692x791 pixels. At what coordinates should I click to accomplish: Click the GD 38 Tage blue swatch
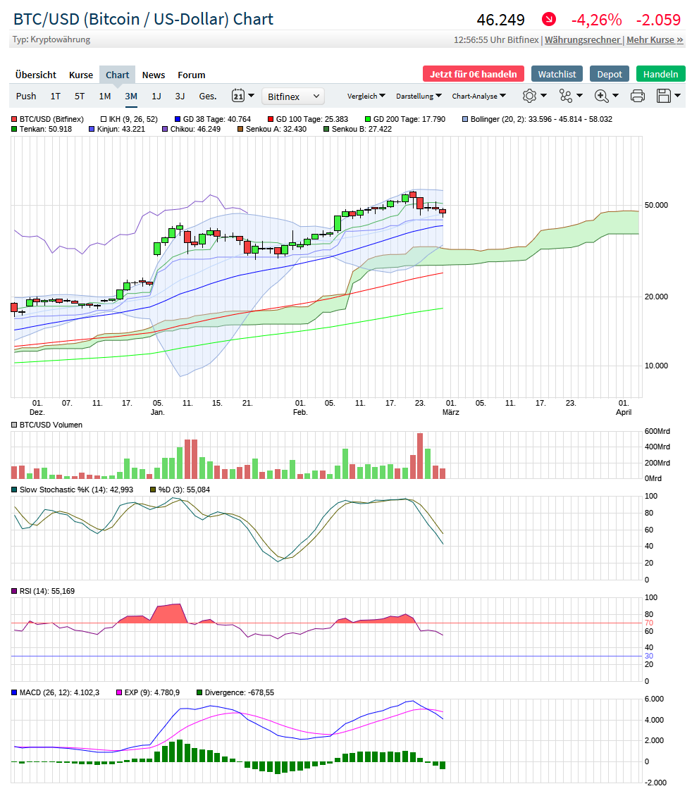click(x=178, y=120)
